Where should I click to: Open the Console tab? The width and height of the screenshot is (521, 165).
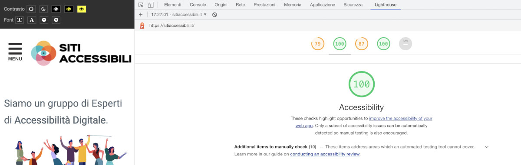[x=198, y=5]
